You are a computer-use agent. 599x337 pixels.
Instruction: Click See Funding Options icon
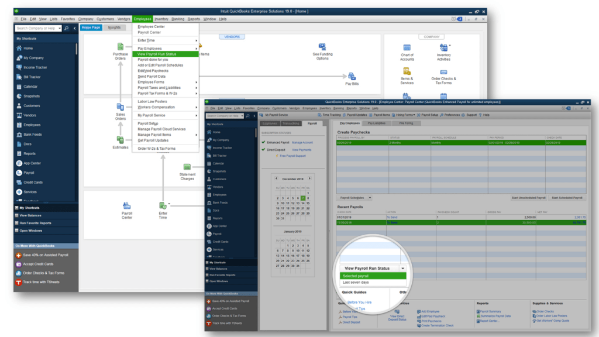(x=322, y=47)
